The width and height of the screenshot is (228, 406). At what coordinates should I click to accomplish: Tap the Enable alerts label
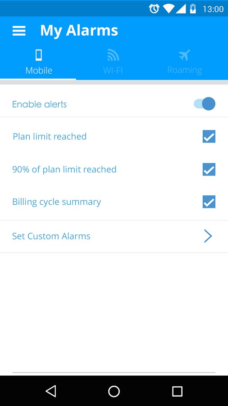39,104
